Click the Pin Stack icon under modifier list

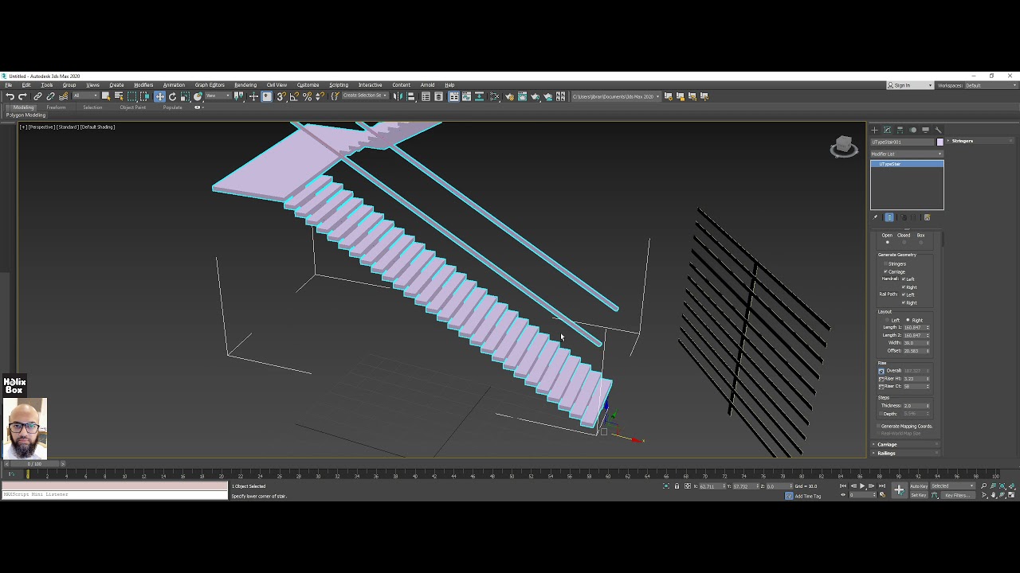click(875, 217)
